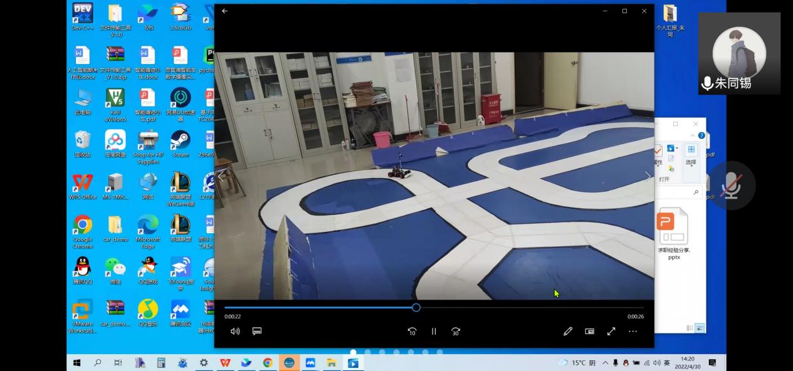Skip forward 30 seconds
793x371 pixels.
pos(456,332)
